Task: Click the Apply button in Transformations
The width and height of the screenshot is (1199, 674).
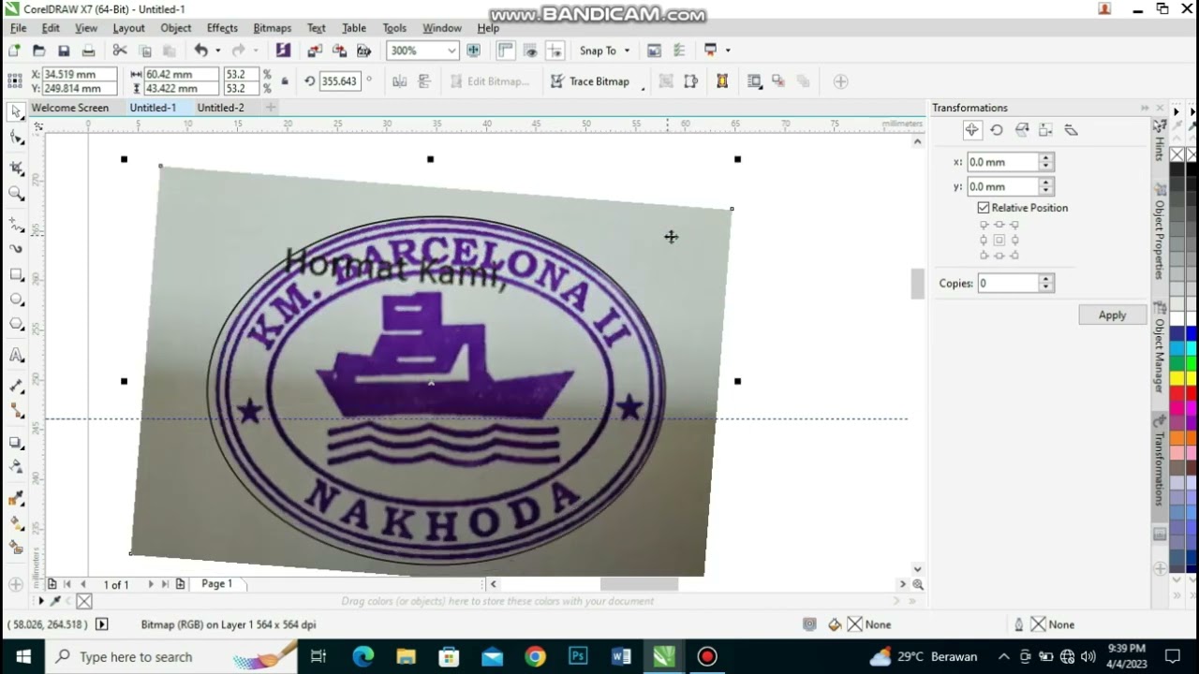Action: pyautogui.click(x=1112, y=315)
